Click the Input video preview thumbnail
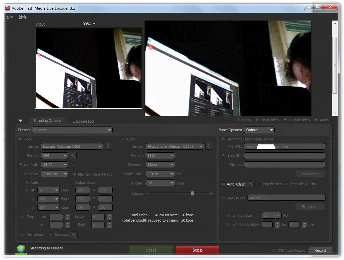Image resolution: width=344 pixels, height=260 pixels. click(x=89, y=68)
